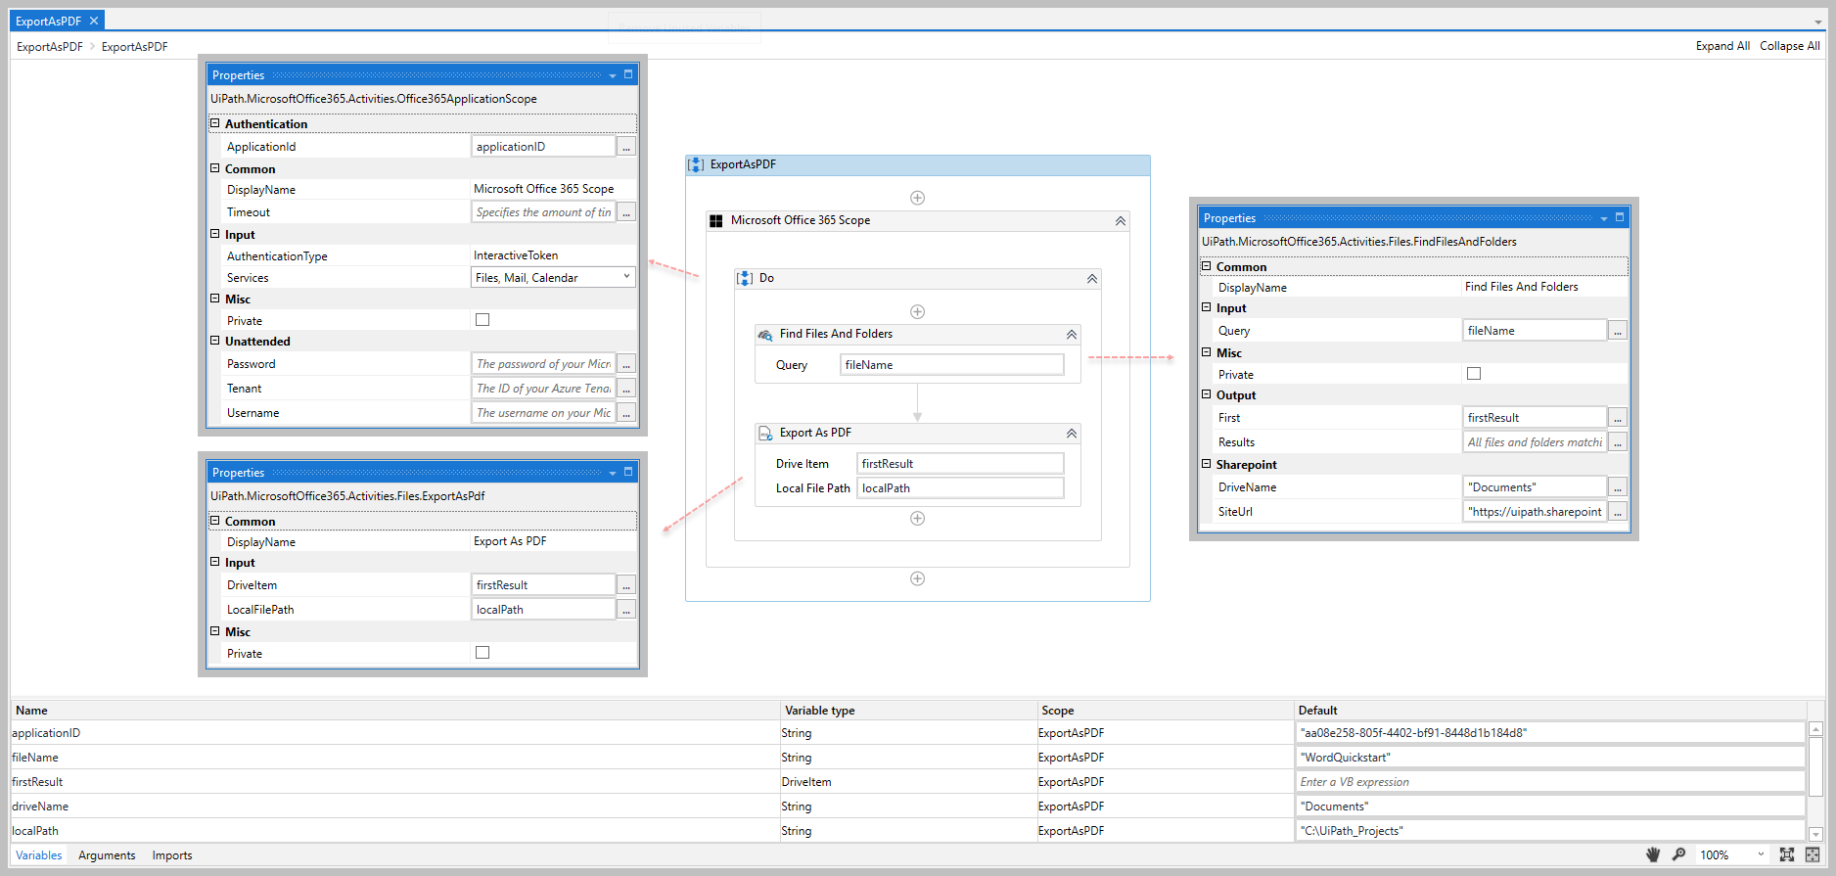The width and height of the screenshot is (1836, 876).
Task: Click the Find Files And Folders activity icon
Action: [765, 335]
